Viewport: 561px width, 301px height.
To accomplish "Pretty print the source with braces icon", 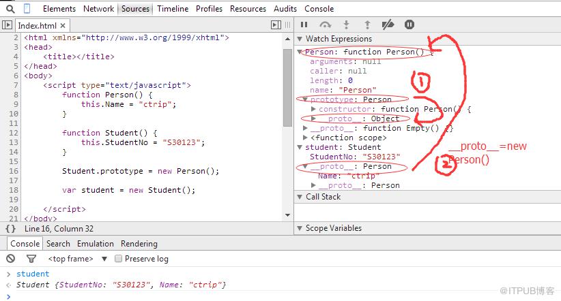I will pos(11,229).
